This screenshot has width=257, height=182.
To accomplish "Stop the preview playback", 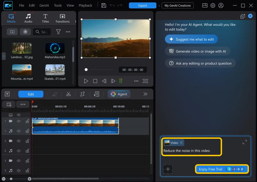I will [x=95, y=81].
